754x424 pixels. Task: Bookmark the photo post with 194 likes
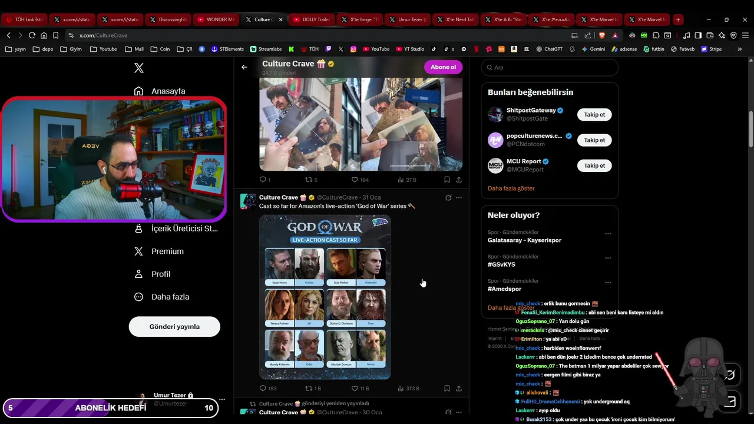(447, 180)
